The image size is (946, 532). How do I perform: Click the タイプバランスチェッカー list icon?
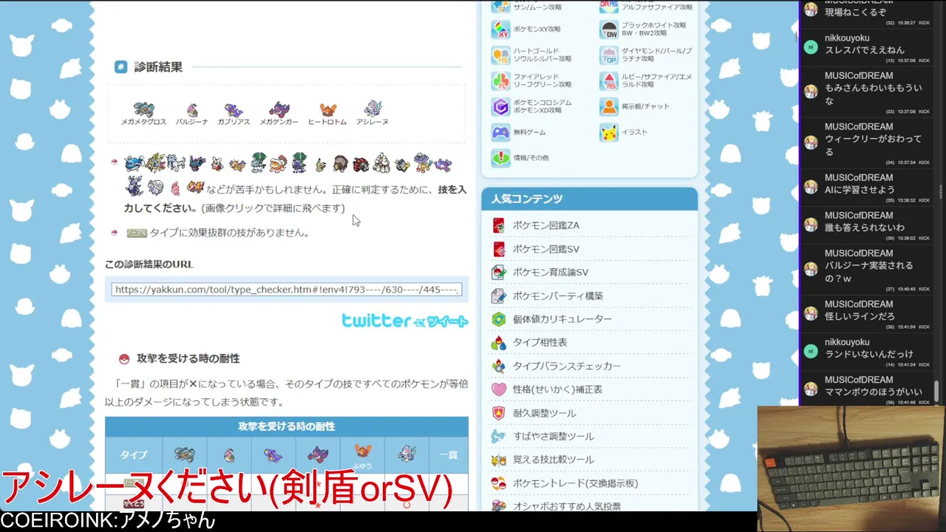coord(499,366)
